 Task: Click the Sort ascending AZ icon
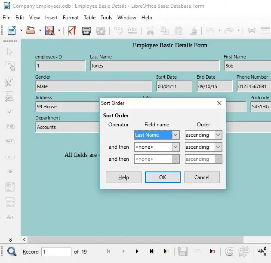[262, 251]
